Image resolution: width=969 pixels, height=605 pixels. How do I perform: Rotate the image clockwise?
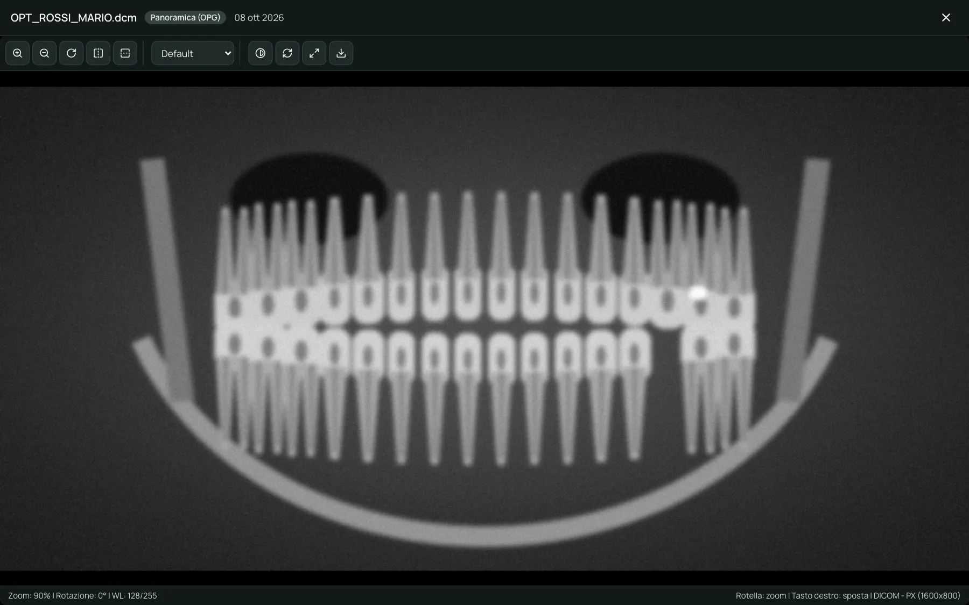pyautogui.click(x=71, y=53)
